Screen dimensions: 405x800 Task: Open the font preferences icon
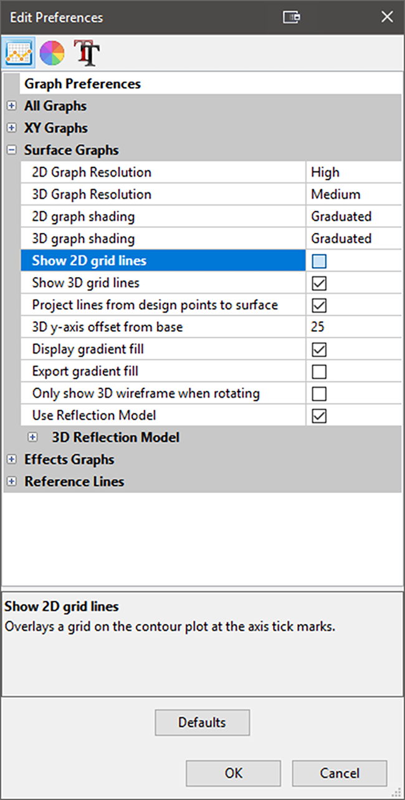point(86,54)
